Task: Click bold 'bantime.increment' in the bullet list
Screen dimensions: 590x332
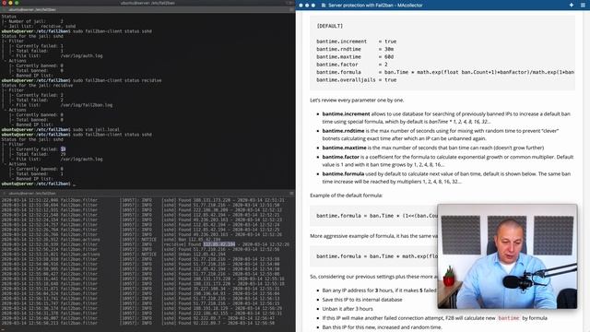Action: click(346, 113)
